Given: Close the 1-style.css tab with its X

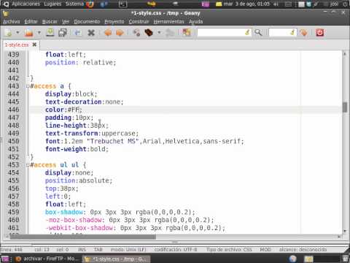Looking at the screenshot, I should pyautogui.click(x=34, y=45).
